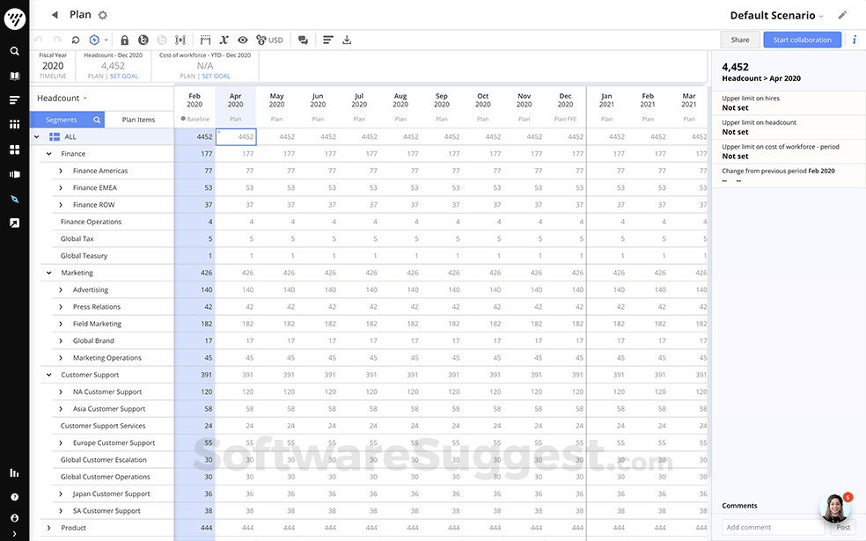866x541 pixels.
Task: Click the analytics chart icon in bottom sidebar
Action: [13, 473]
